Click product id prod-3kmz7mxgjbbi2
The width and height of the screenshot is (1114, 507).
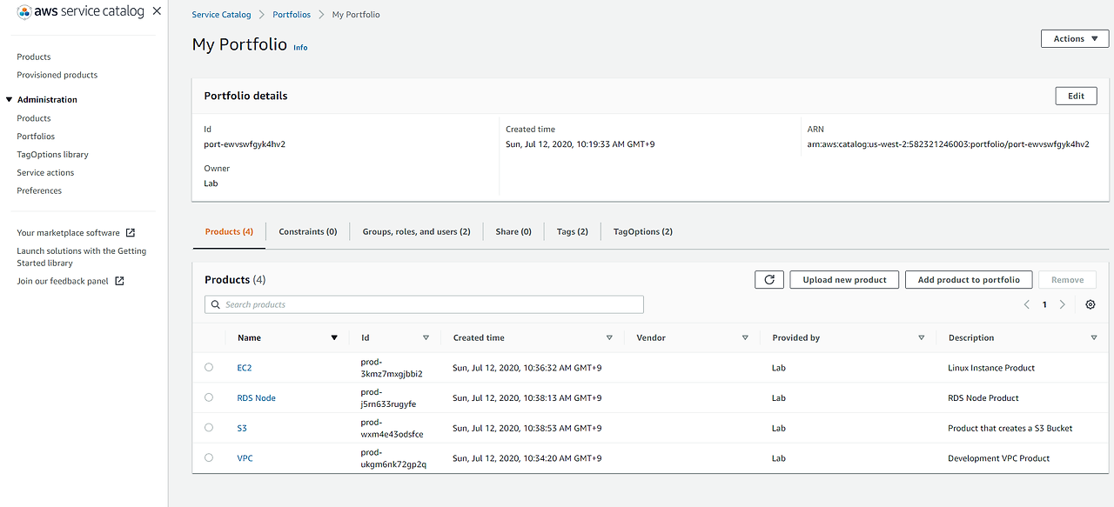pyautogui.click(x=392, y=368)
